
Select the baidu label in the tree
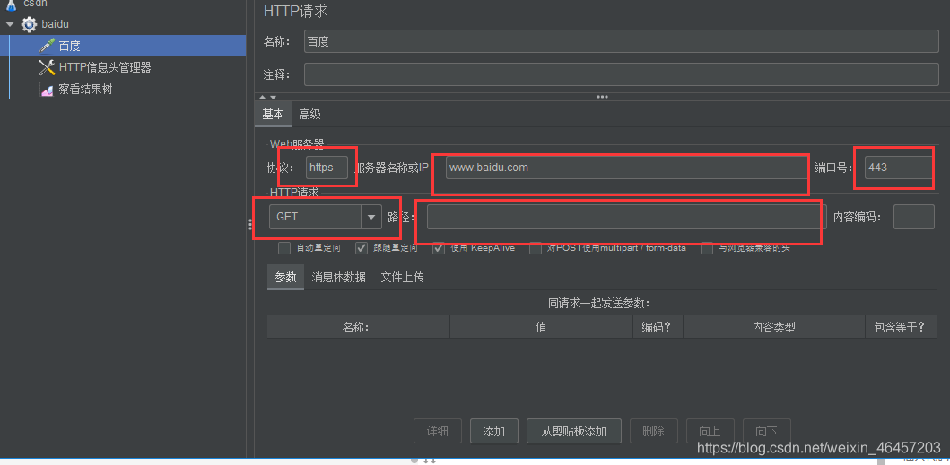55,24
